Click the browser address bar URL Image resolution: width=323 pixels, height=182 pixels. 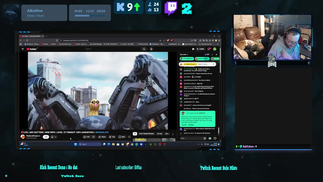[x=76, y=40]
